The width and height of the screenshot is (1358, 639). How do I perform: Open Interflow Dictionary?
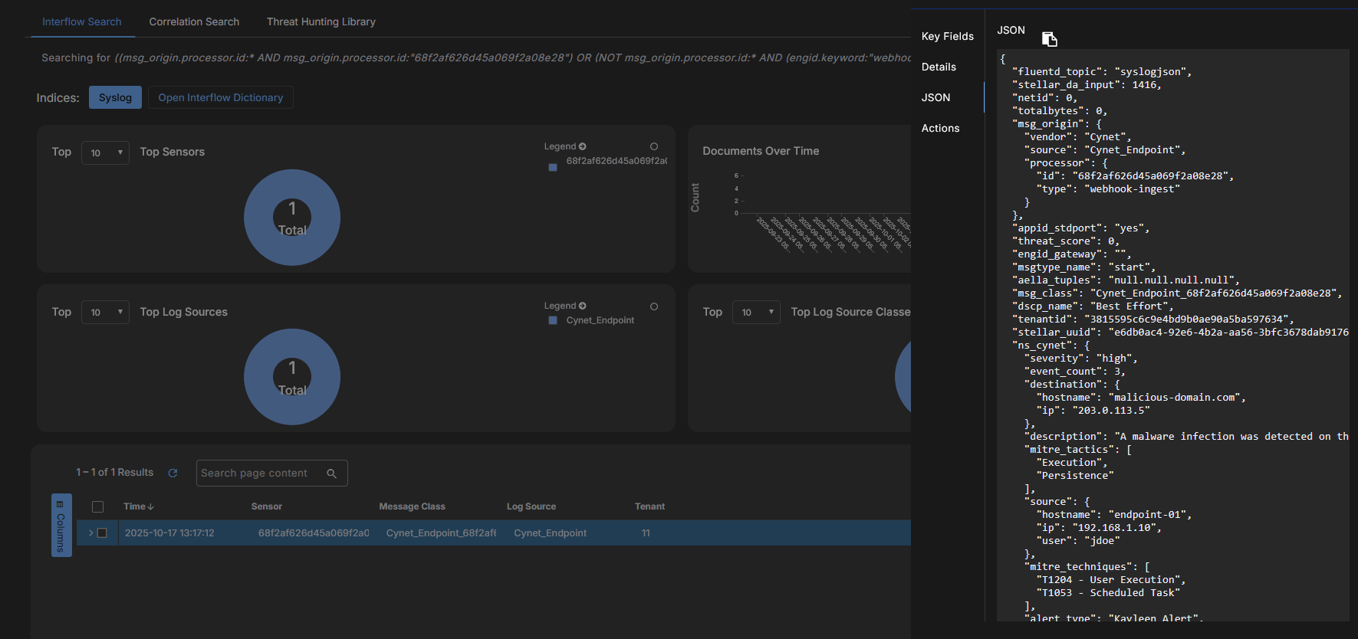click(220, 97)
